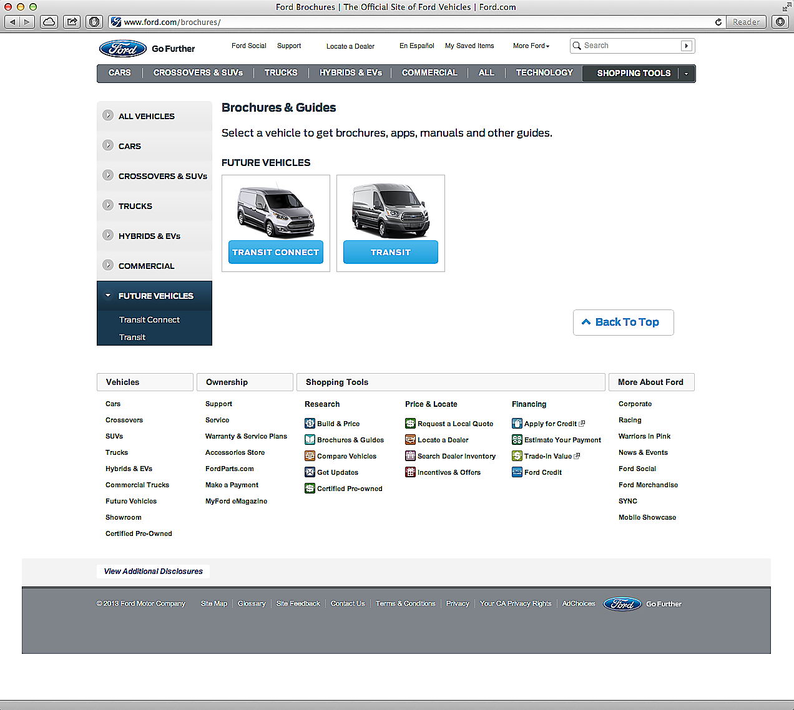Click the fullscreen arrows icon in title bar
The height and width of the screenshot is (710, 794).
tap(786, 7)
